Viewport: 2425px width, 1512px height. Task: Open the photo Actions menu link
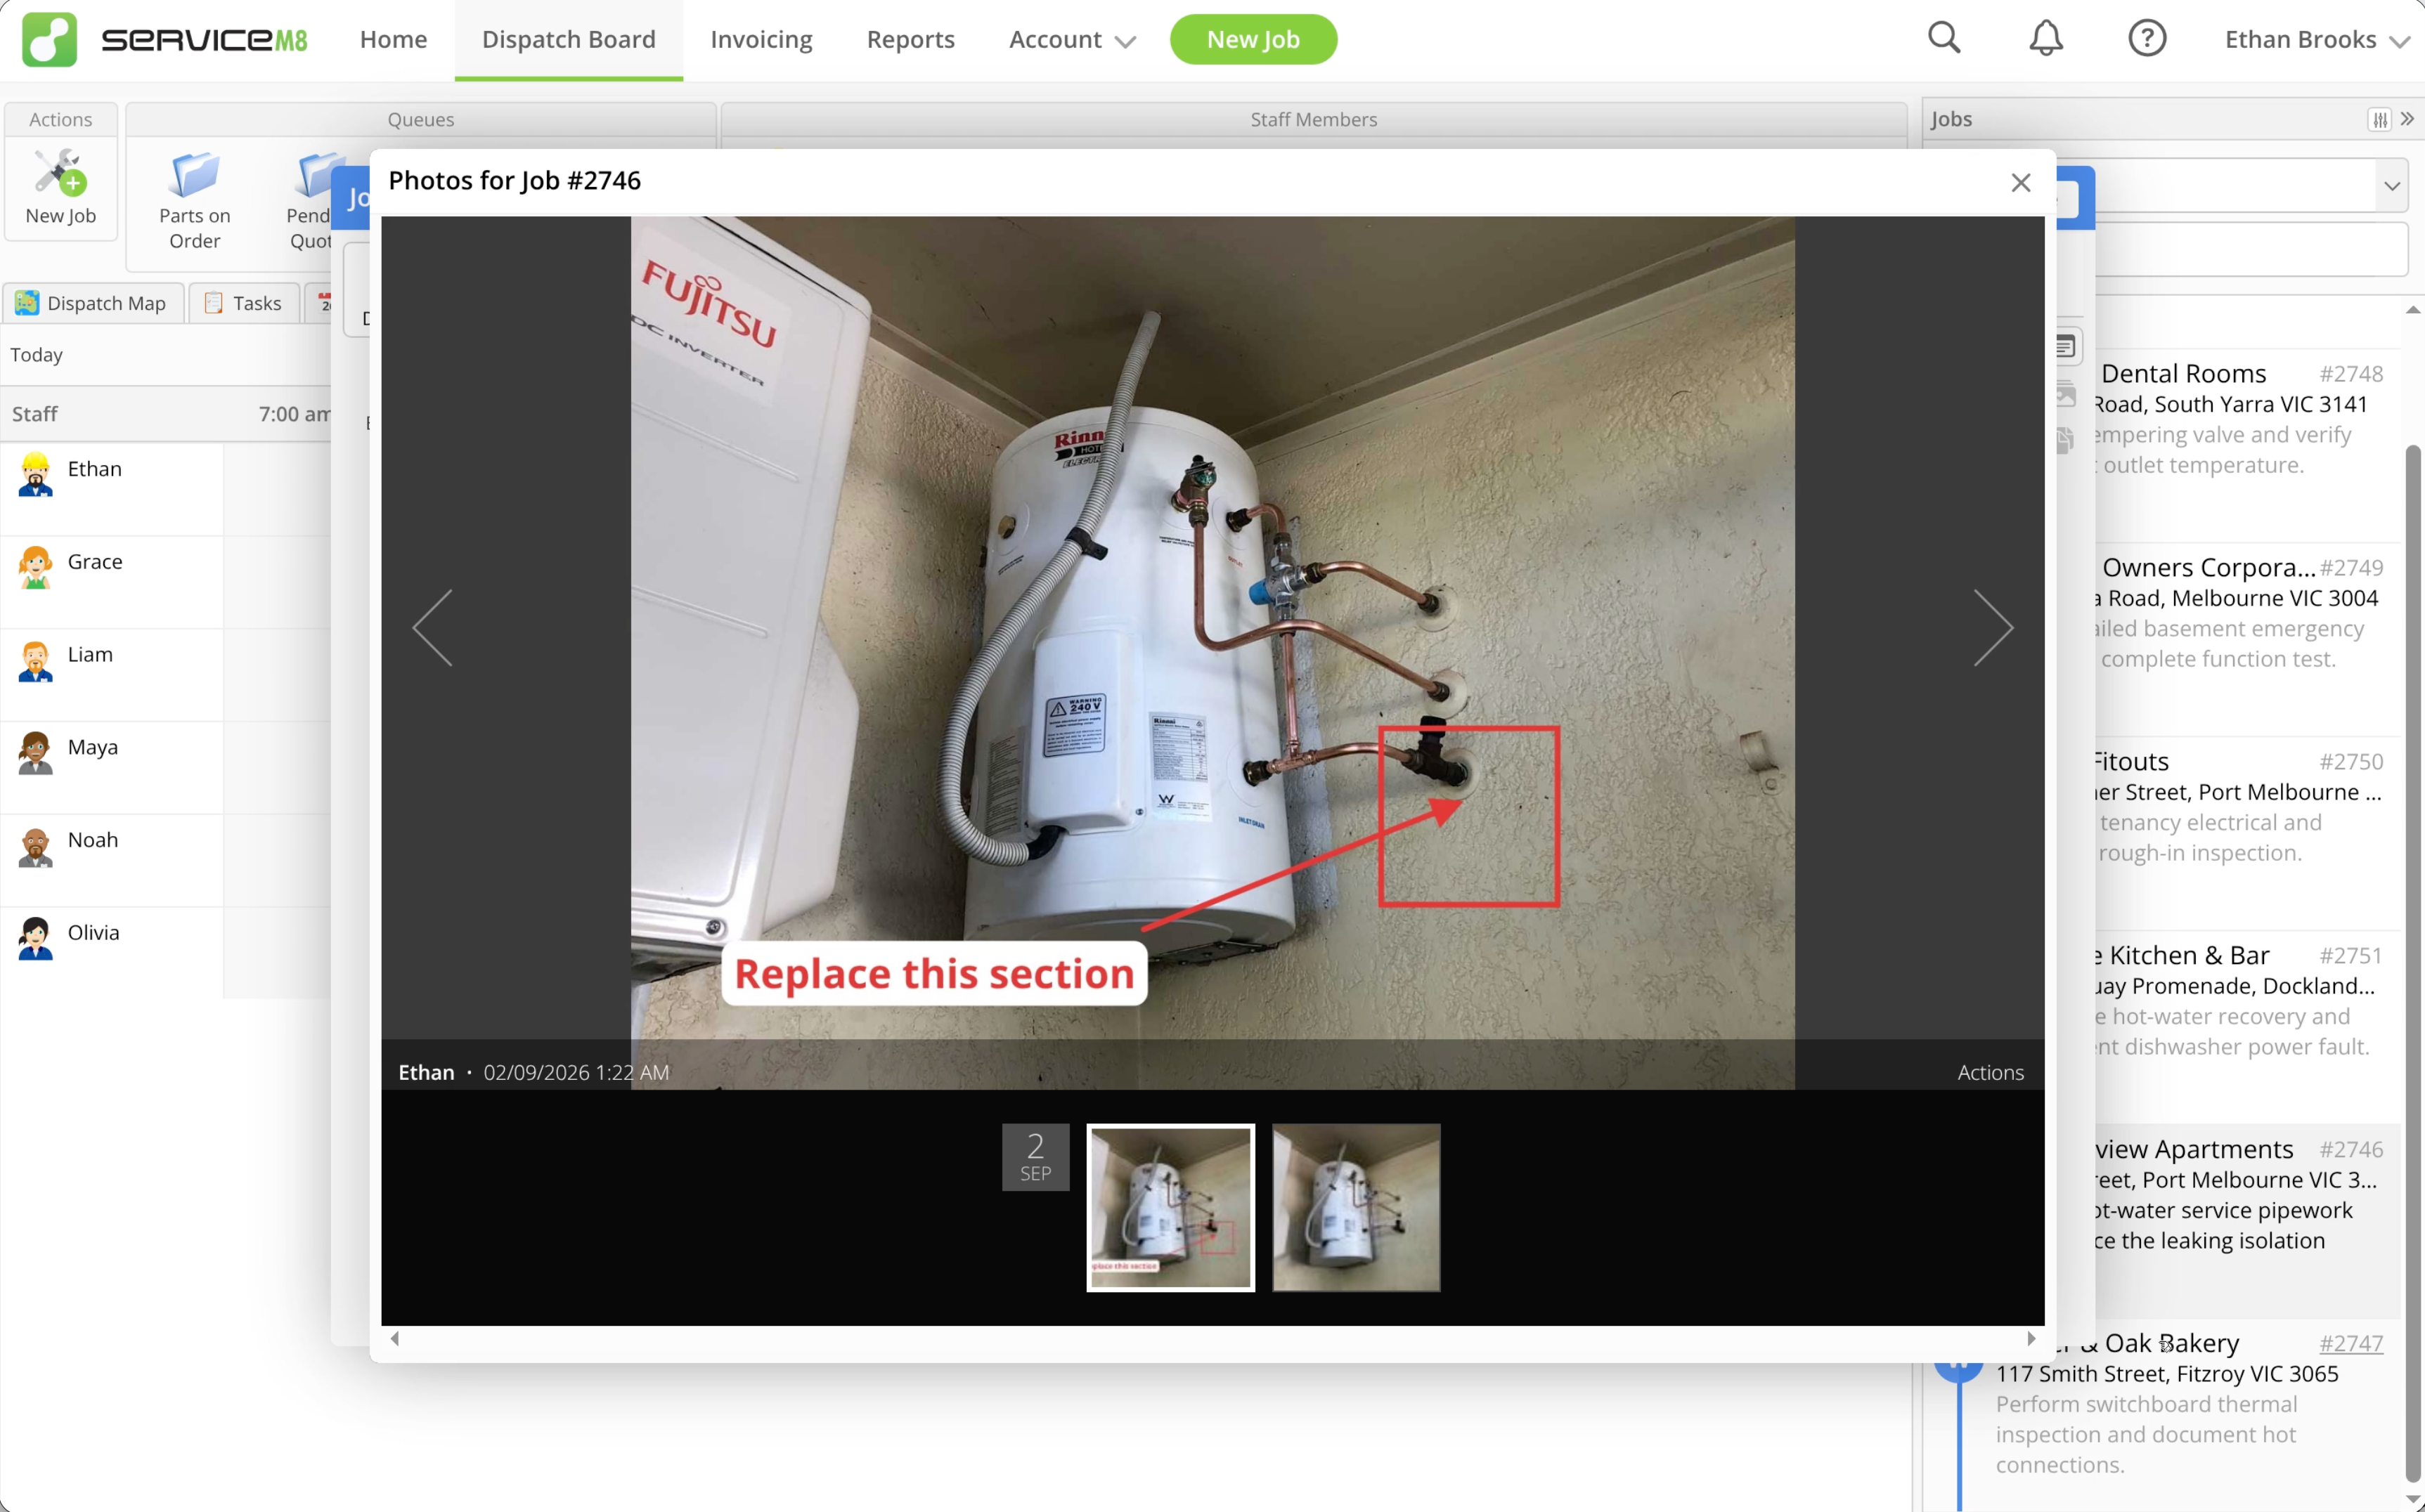(x=1990, y=1072)
